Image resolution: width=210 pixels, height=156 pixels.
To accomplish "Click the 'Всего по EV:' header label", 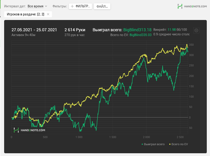I will 119,35.
